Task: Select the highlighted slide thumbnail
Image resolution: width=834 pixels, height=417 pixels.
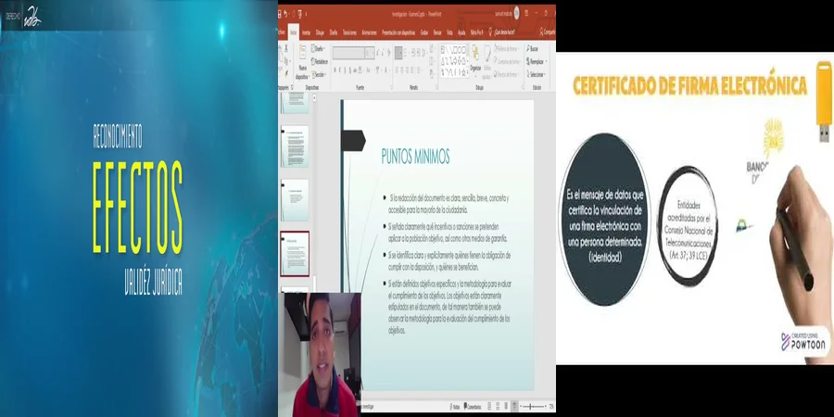Action: coord(295,254)
